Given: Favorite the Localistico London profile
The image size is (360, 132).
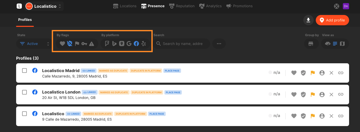Looking at the screenshot, I should point(294,95).
